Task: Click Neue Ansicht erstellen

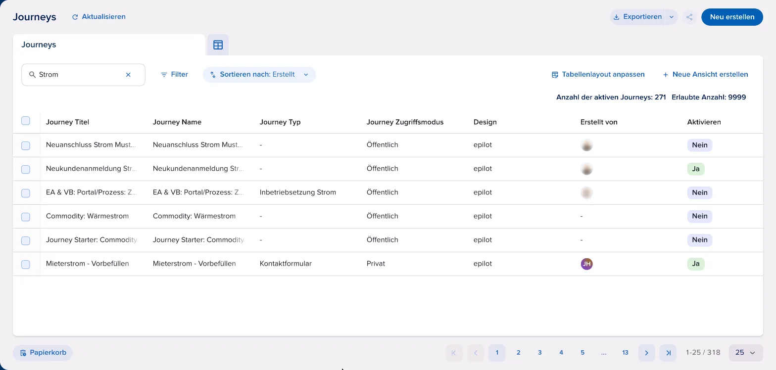Action: [x=705, y=75]
